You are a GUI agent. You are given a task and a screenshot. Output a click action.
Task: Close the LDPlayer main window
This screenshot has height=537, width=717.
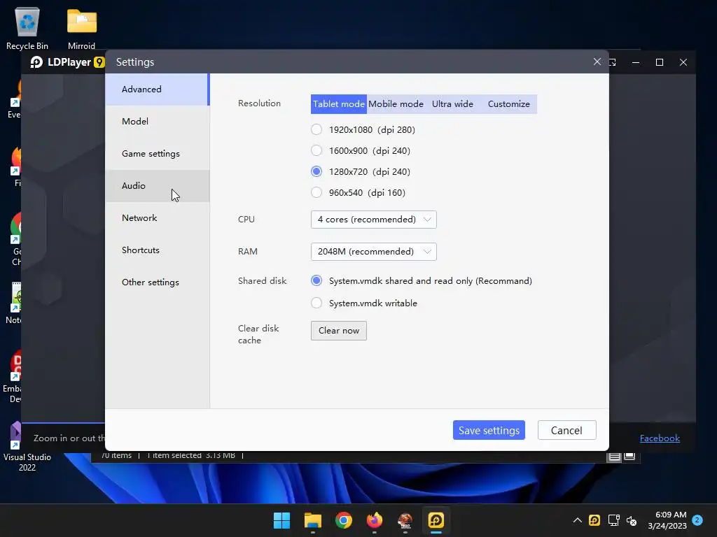(683, 62)
